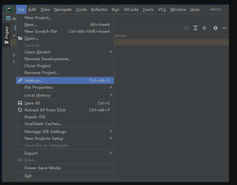
Task: Click the folder icon under Project tab
Action: click(6, 42)
